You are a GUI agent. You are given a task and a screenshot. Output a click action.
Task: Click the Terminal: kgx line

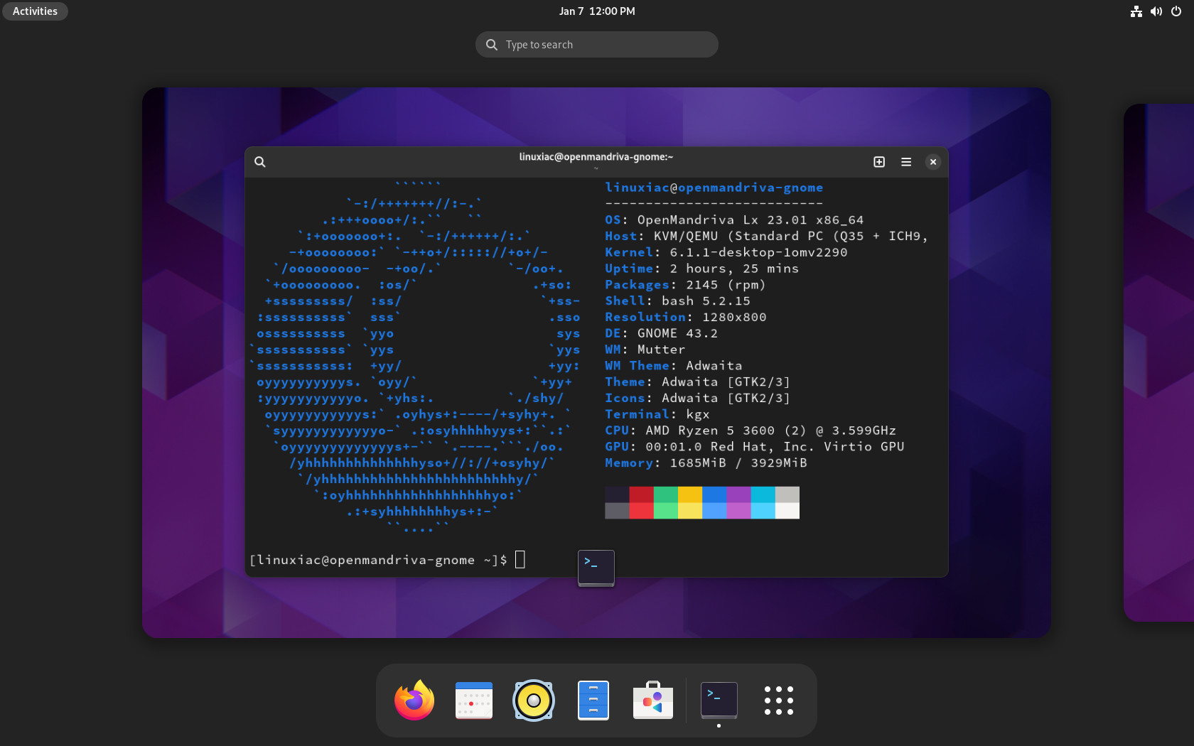(657, 414)
